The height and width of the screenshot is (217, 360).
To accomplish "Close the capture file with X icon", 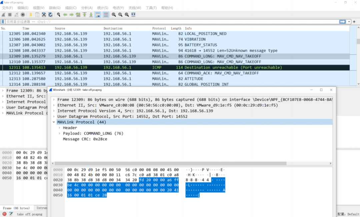I will point(44,15).
